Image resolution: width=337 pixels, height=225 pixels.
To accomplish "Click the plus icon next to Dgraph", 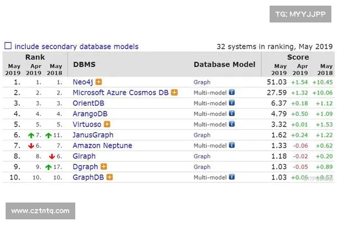I will tap(103, 166).
